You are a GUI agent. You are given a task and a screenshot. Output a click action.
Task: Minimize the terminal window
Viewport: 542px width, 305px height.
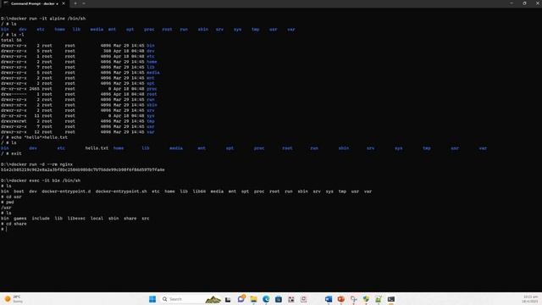point(512,3)
